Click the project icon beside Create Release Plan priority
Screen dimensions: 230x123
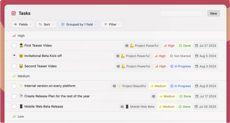click(x=154, y=97)
